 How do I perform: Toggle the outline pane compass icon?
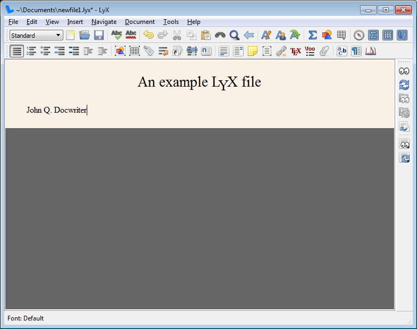[x=358, y=35]
